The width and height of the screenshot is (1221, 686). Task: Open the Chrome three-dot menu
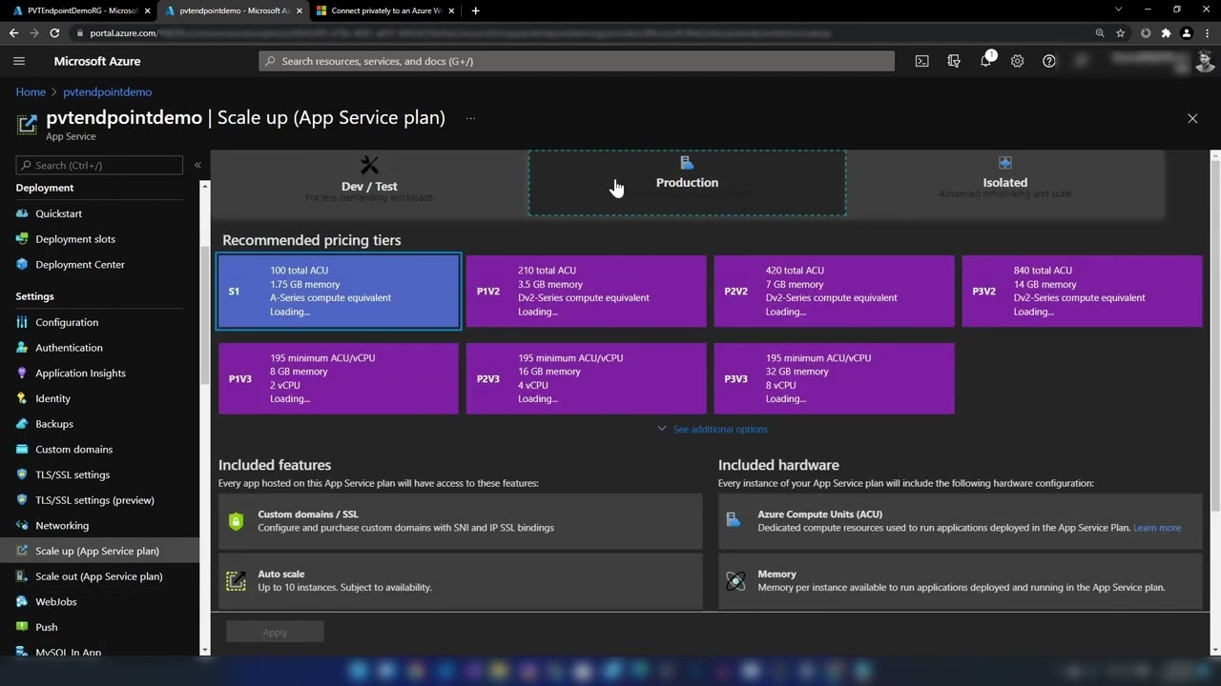[x=1208, y=32]
